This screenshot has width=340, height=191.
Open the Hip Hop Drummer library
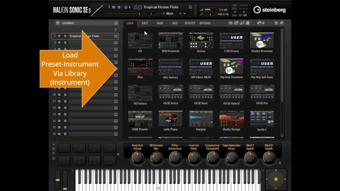pyautogui.click(x=231, y=67)
